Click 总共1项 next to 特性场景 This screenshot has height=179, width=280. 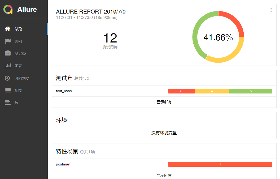coord(87,152)
